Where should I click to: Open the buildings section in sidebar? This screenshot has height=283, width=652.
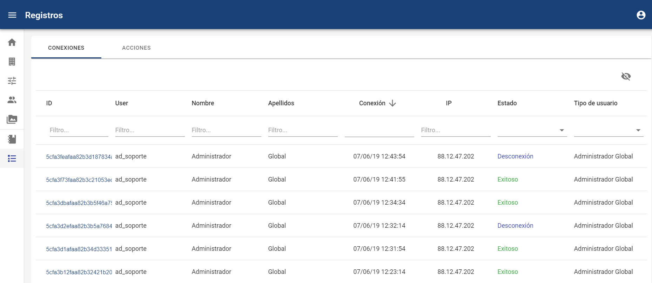12,62
